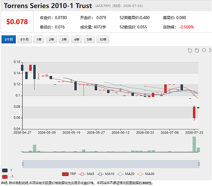Activate the area zoom tool icon
212x186 pixels.
[190, 50]
